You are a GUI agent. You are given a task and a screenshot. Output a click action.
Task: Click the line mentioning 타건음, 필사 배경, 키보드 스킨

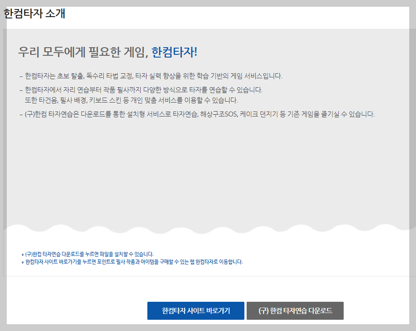click(131, 100)
